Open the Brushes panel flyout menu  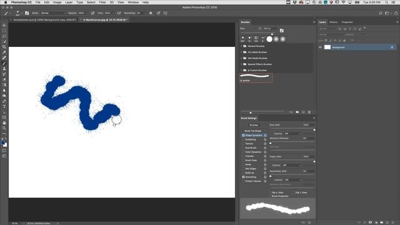314,22
